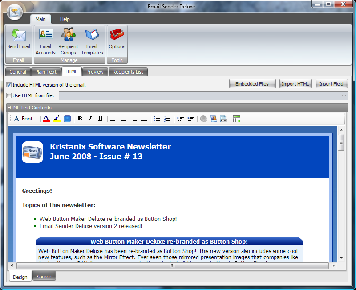Open the Font dialog

click(x=25, y=119)
